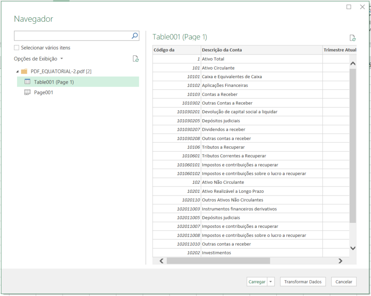Enable Selecionar vários itens checkbox

tap(17, 47)
